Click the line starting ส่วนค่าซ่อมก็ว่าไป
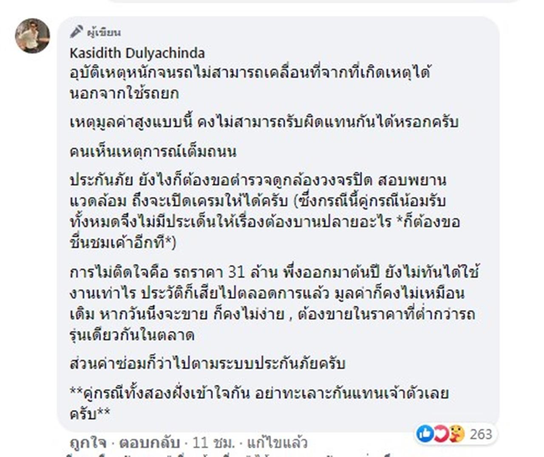 pos(207,364)
